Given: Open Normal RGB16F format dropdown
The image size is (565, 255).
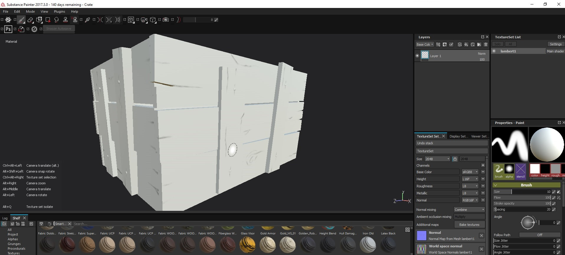Looking at the screenshot, I should [470, 200].
